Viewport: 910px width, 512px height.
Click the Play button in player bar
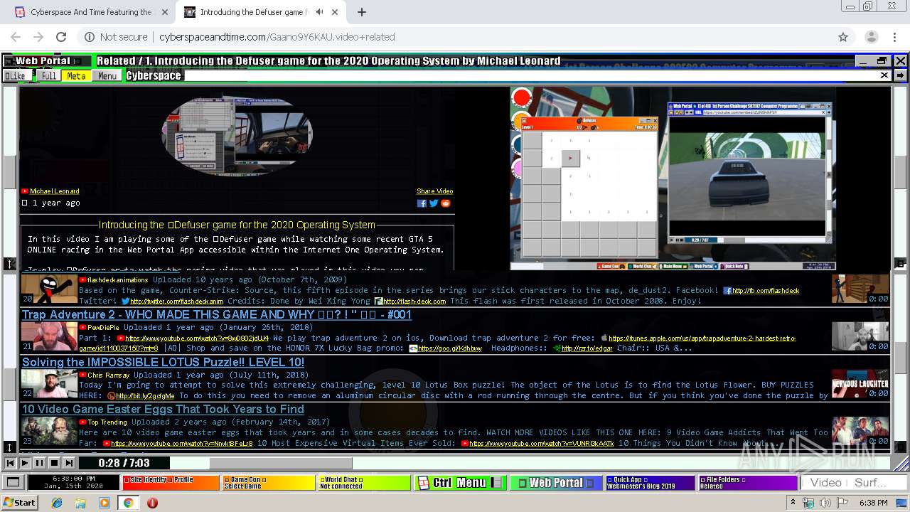coord(25,463)
